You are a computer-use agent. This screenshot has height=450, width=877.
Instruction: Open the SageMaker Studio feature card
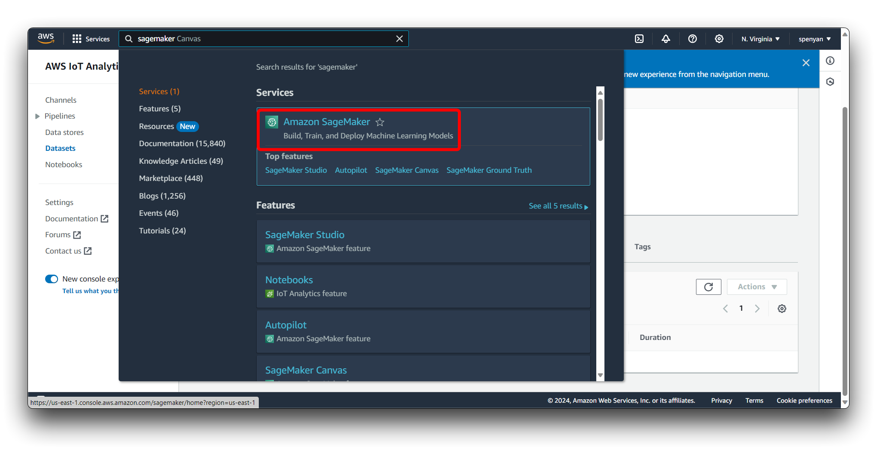pos(423,241)
